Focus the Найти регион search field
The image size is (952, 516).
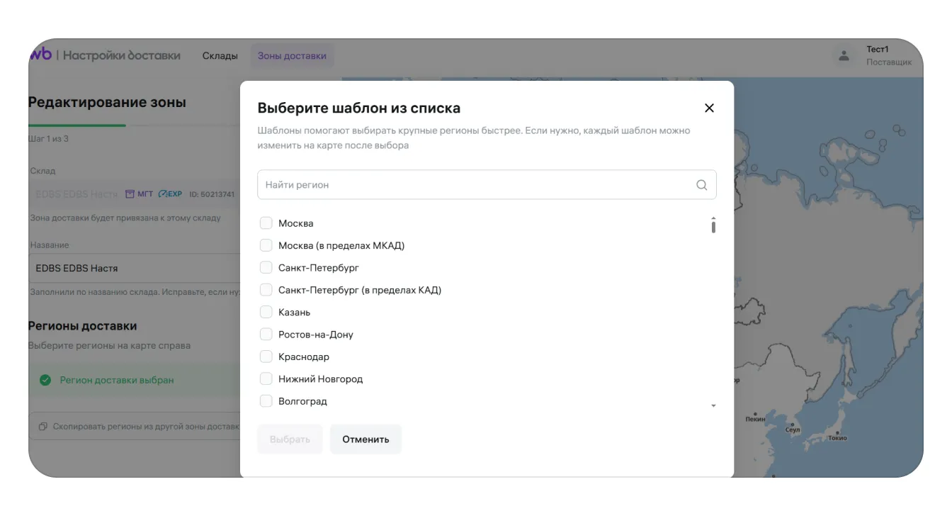pyautogui.click(x=487, y=185)
